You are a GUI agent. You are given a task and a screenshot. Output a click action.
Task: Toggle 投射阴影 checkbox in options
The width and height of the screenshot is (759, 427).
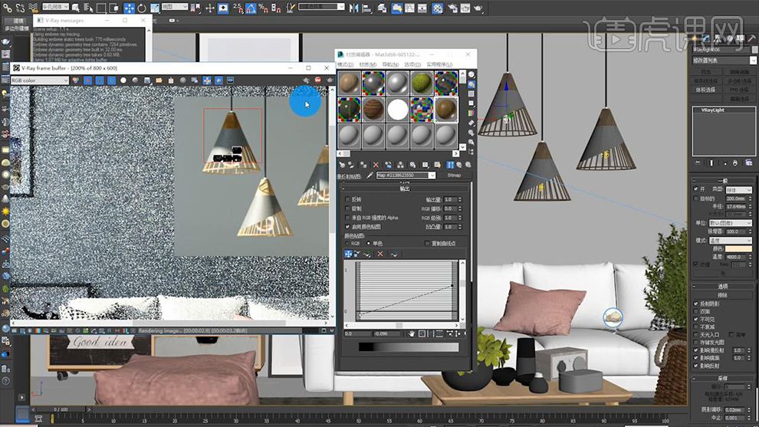tap(696, 304)
